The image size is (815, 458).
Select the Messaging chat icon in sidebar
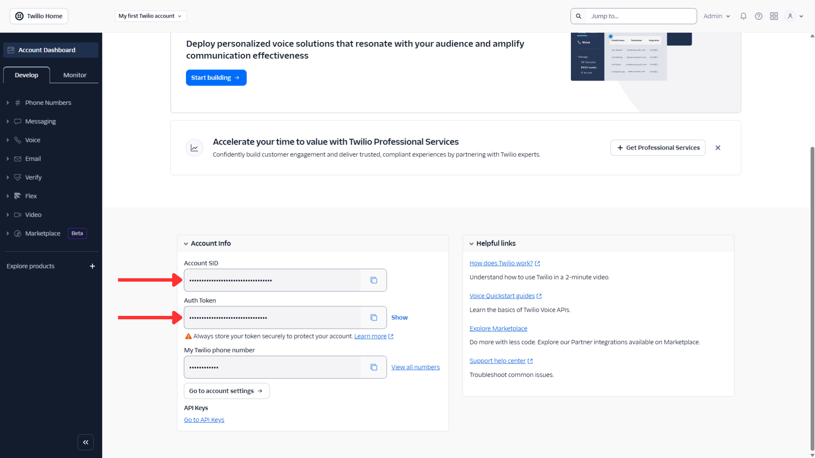tap(17, 121)
